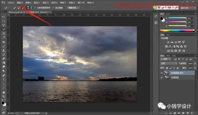198x115 pixels.
Task: Add a Brightness/Contrast adjustment
Action: [168, 42]
